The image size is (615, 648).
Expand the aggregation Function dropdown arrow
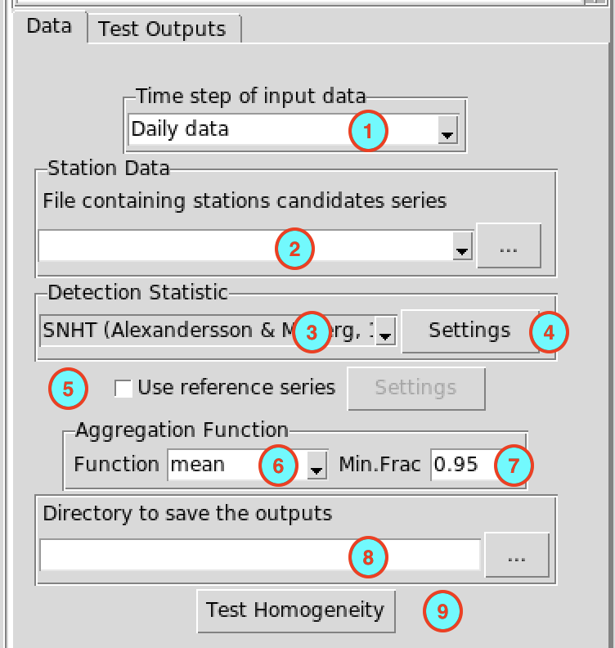pyautogui.click(x=316, y=466)
